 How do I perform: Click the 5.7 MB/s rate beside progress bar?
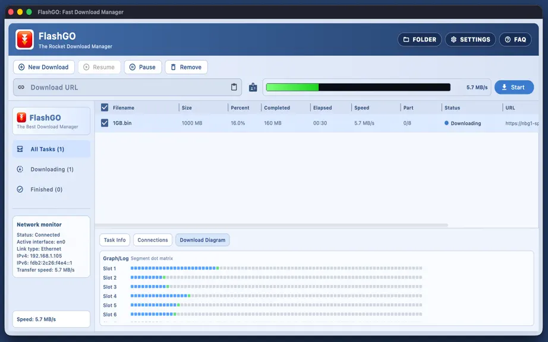click(477, 88)
